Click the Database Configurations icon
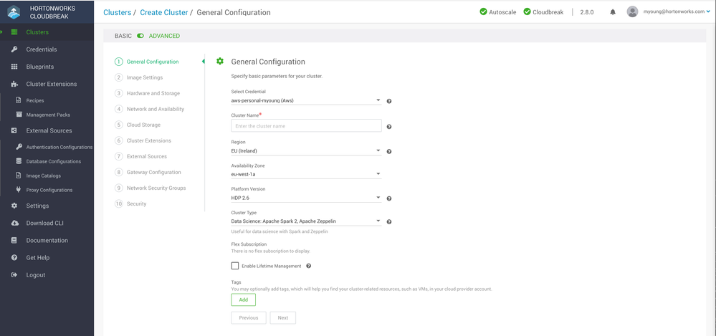Screen dimensions: 716x336 (x=19, y=161)
